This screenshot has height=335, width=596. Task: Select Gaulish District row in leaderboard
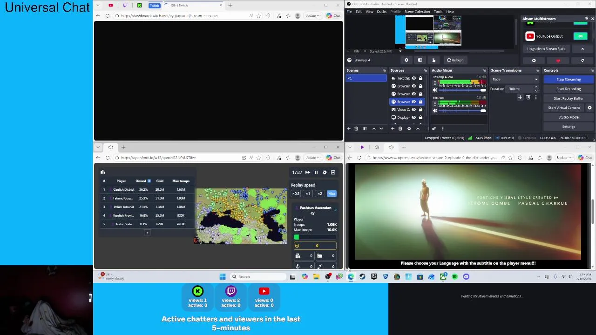147,190
